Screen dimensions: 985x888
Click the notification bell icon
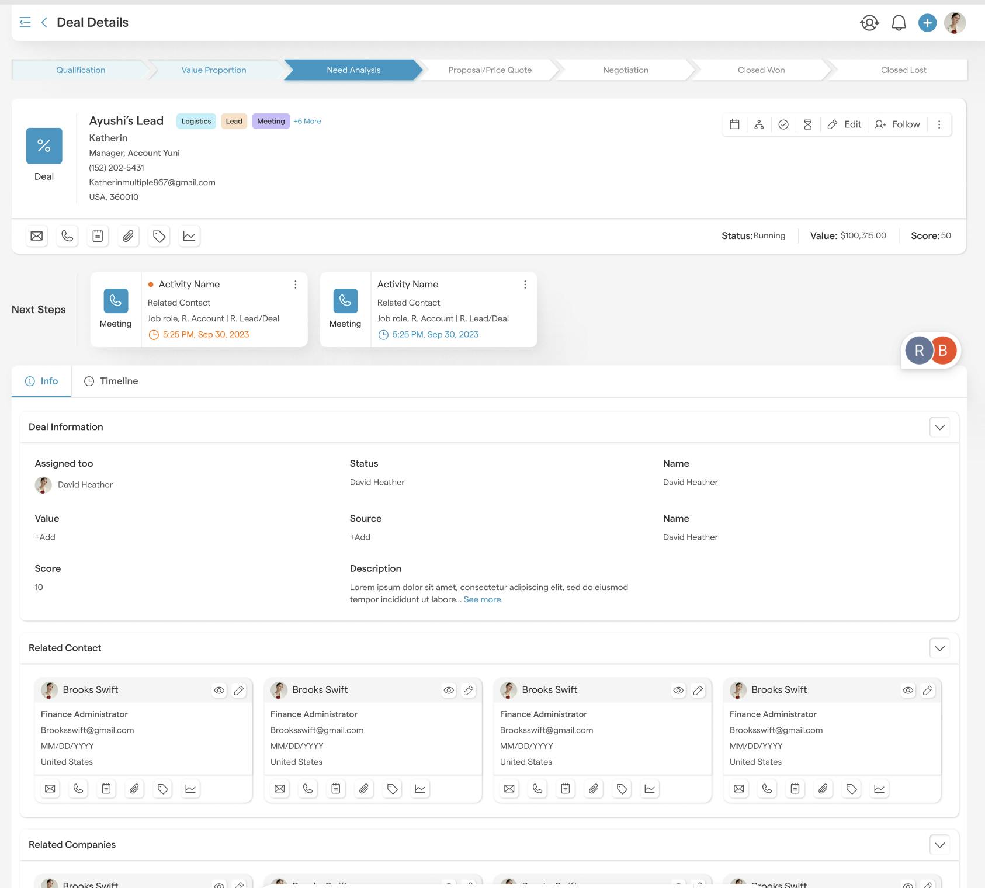coord(899,23)
